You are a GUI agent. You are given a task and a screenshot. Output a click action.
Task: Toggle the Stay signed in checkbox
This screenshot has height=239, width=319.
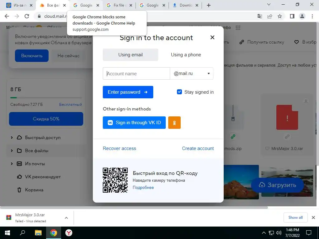click(x=179, y=92)
